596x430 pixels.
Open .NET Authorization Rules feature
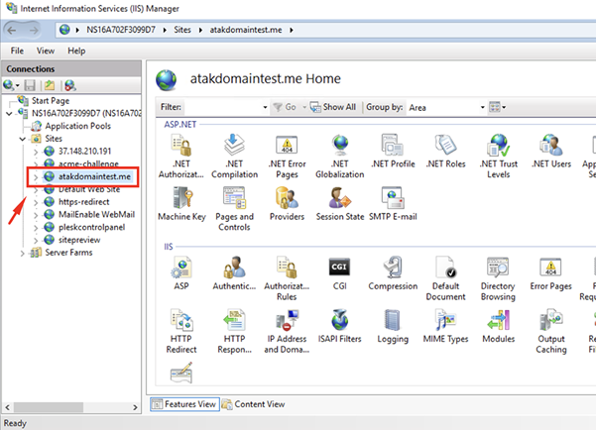(x=181, y=157)
